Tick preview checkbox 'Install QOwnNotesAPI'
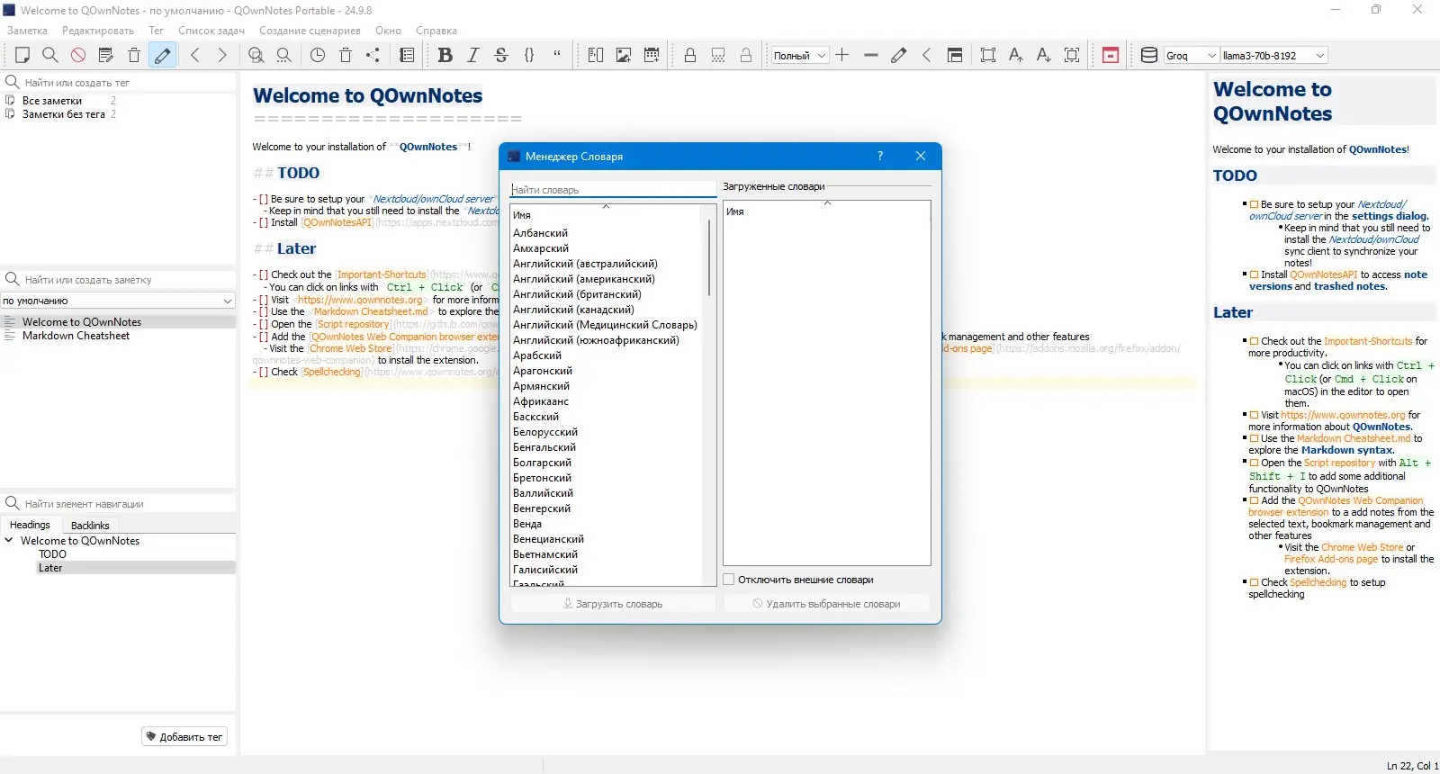The height and width of the screenshot is (774, 1440). pos(1254,274)
